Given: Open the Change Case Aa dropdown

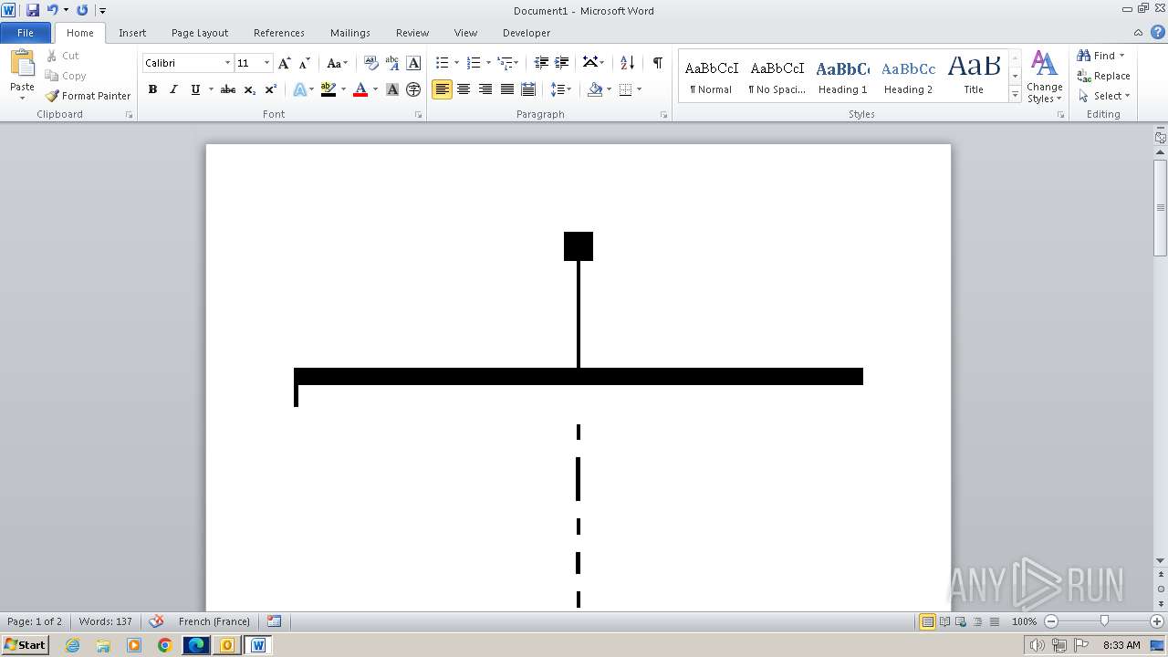Looking at the screenshot, I should (x=337, y=63).
